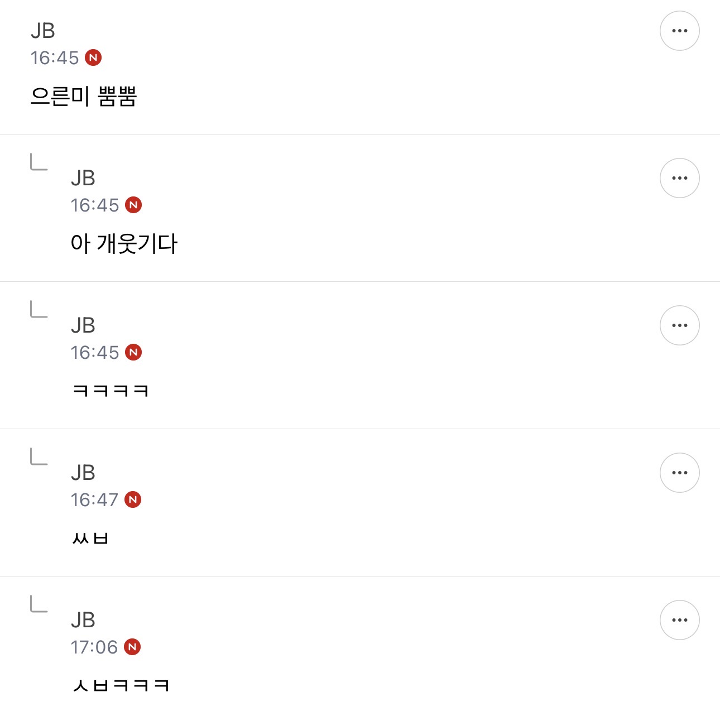The width and height of the screenshot is (720, 716).
Task: Tap the N badge next to 17:06
Action: pyautogui.click(x=132, y=647)
